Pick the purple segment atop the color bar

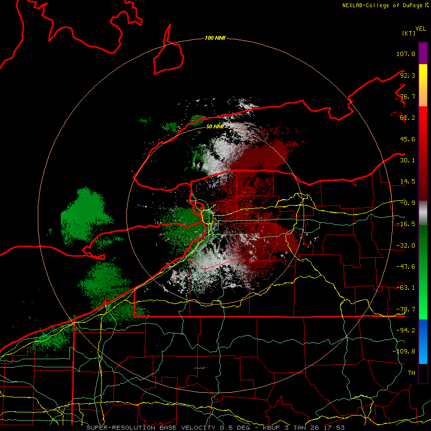(423, 53)
